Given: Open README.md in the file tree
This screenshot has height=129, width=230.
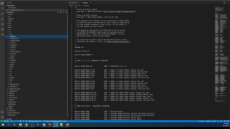Looking at the screenshot, I should [x=12, y=115].
